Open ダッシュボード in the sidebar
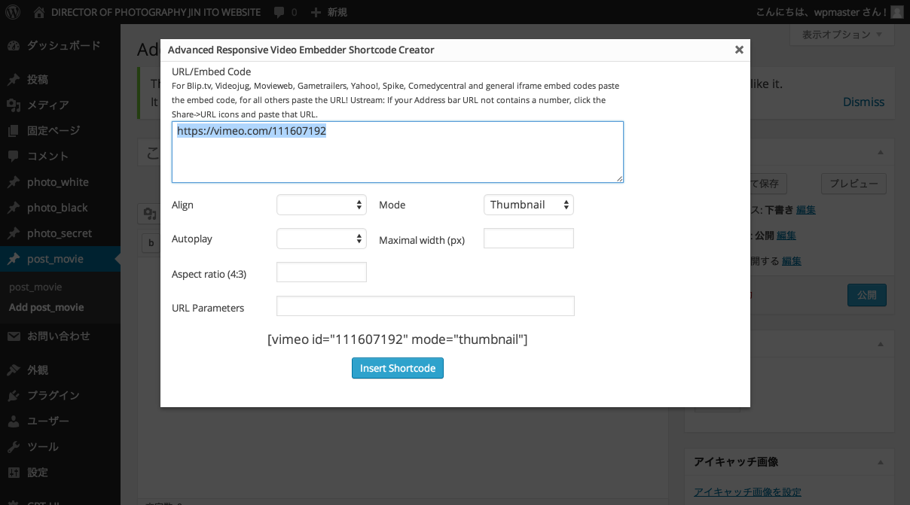 tap(63, 45)
